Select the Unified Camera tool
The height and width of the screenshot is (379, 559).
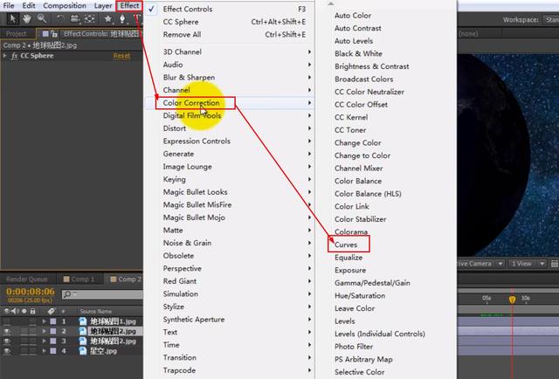(75, 18)
